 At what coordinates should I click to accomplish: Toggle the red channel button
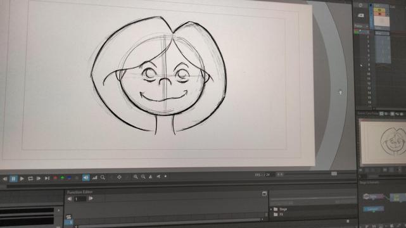point(55,178)
